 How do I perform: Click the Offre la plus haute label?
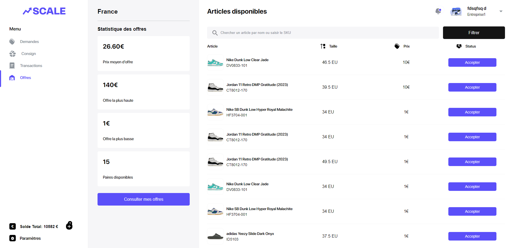click(x=118, y=100)
